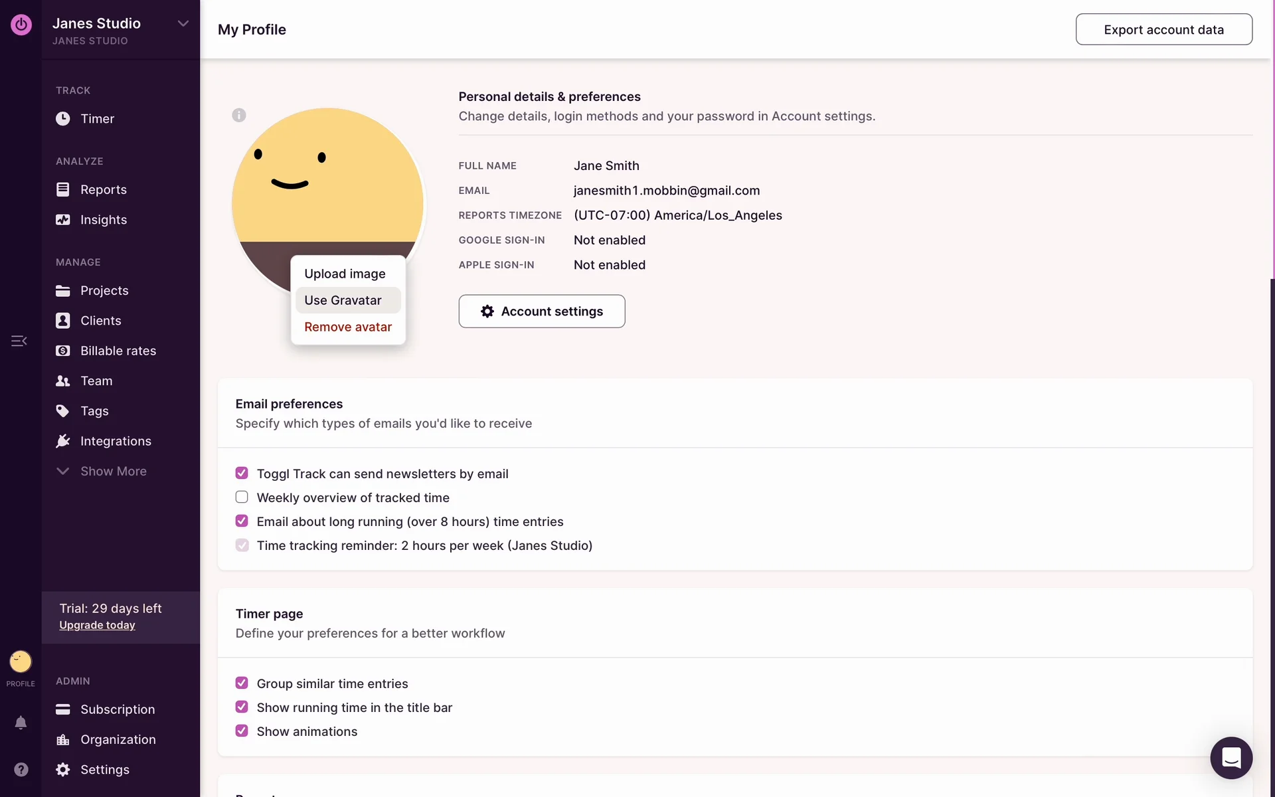Viewport: 1275px width, 797px height.
Task: Open Integrations plug icon
Action: tap(63, 441)
